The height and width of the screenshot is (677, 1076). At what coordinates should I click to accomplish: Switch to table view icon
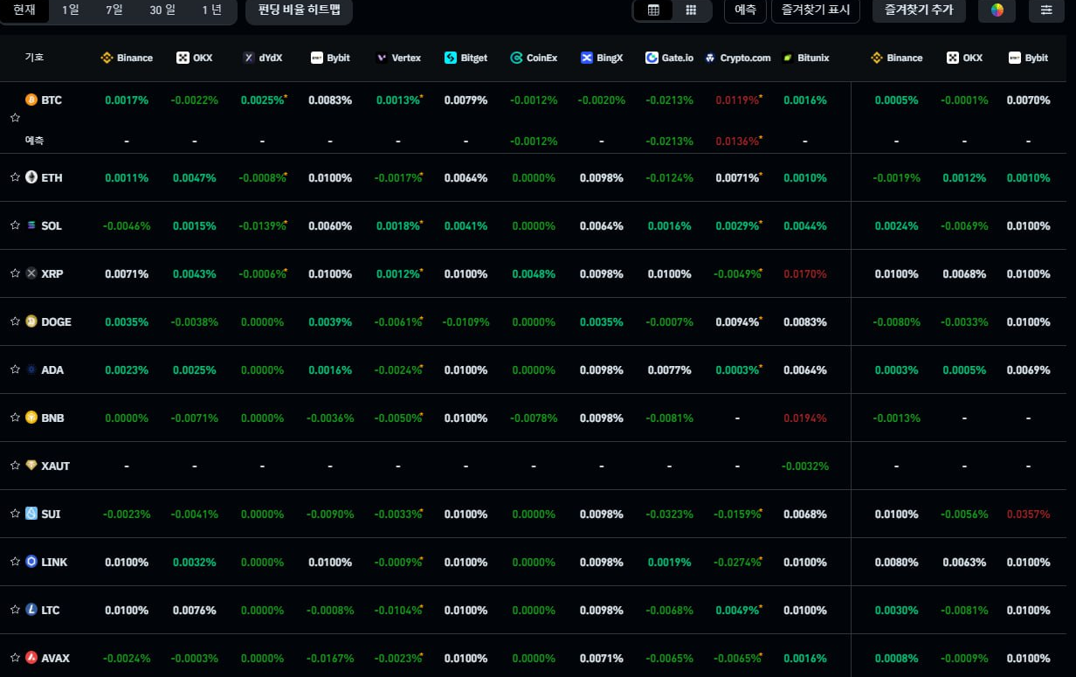coord(653,10)
